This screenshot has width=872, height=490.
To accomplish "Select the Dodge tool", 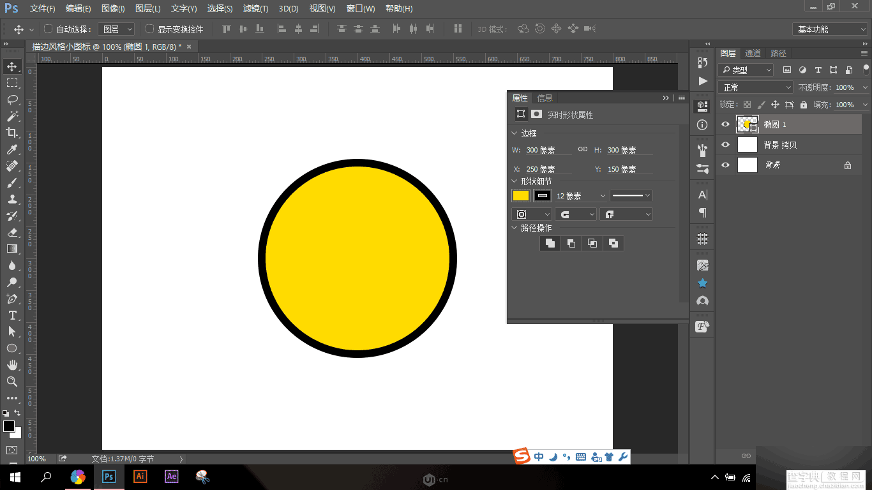I will coord(11,282).
